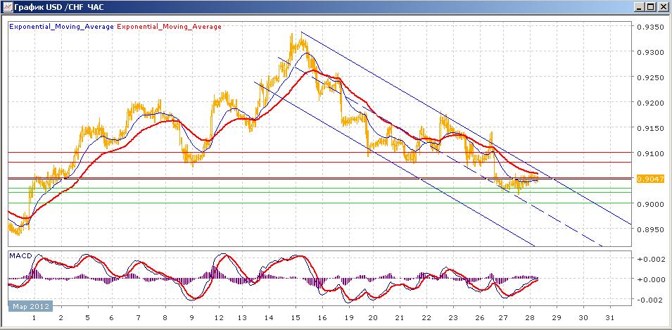Click date 14 on the time axis
This screenshot has height=330, width=672.
[269, 318]
